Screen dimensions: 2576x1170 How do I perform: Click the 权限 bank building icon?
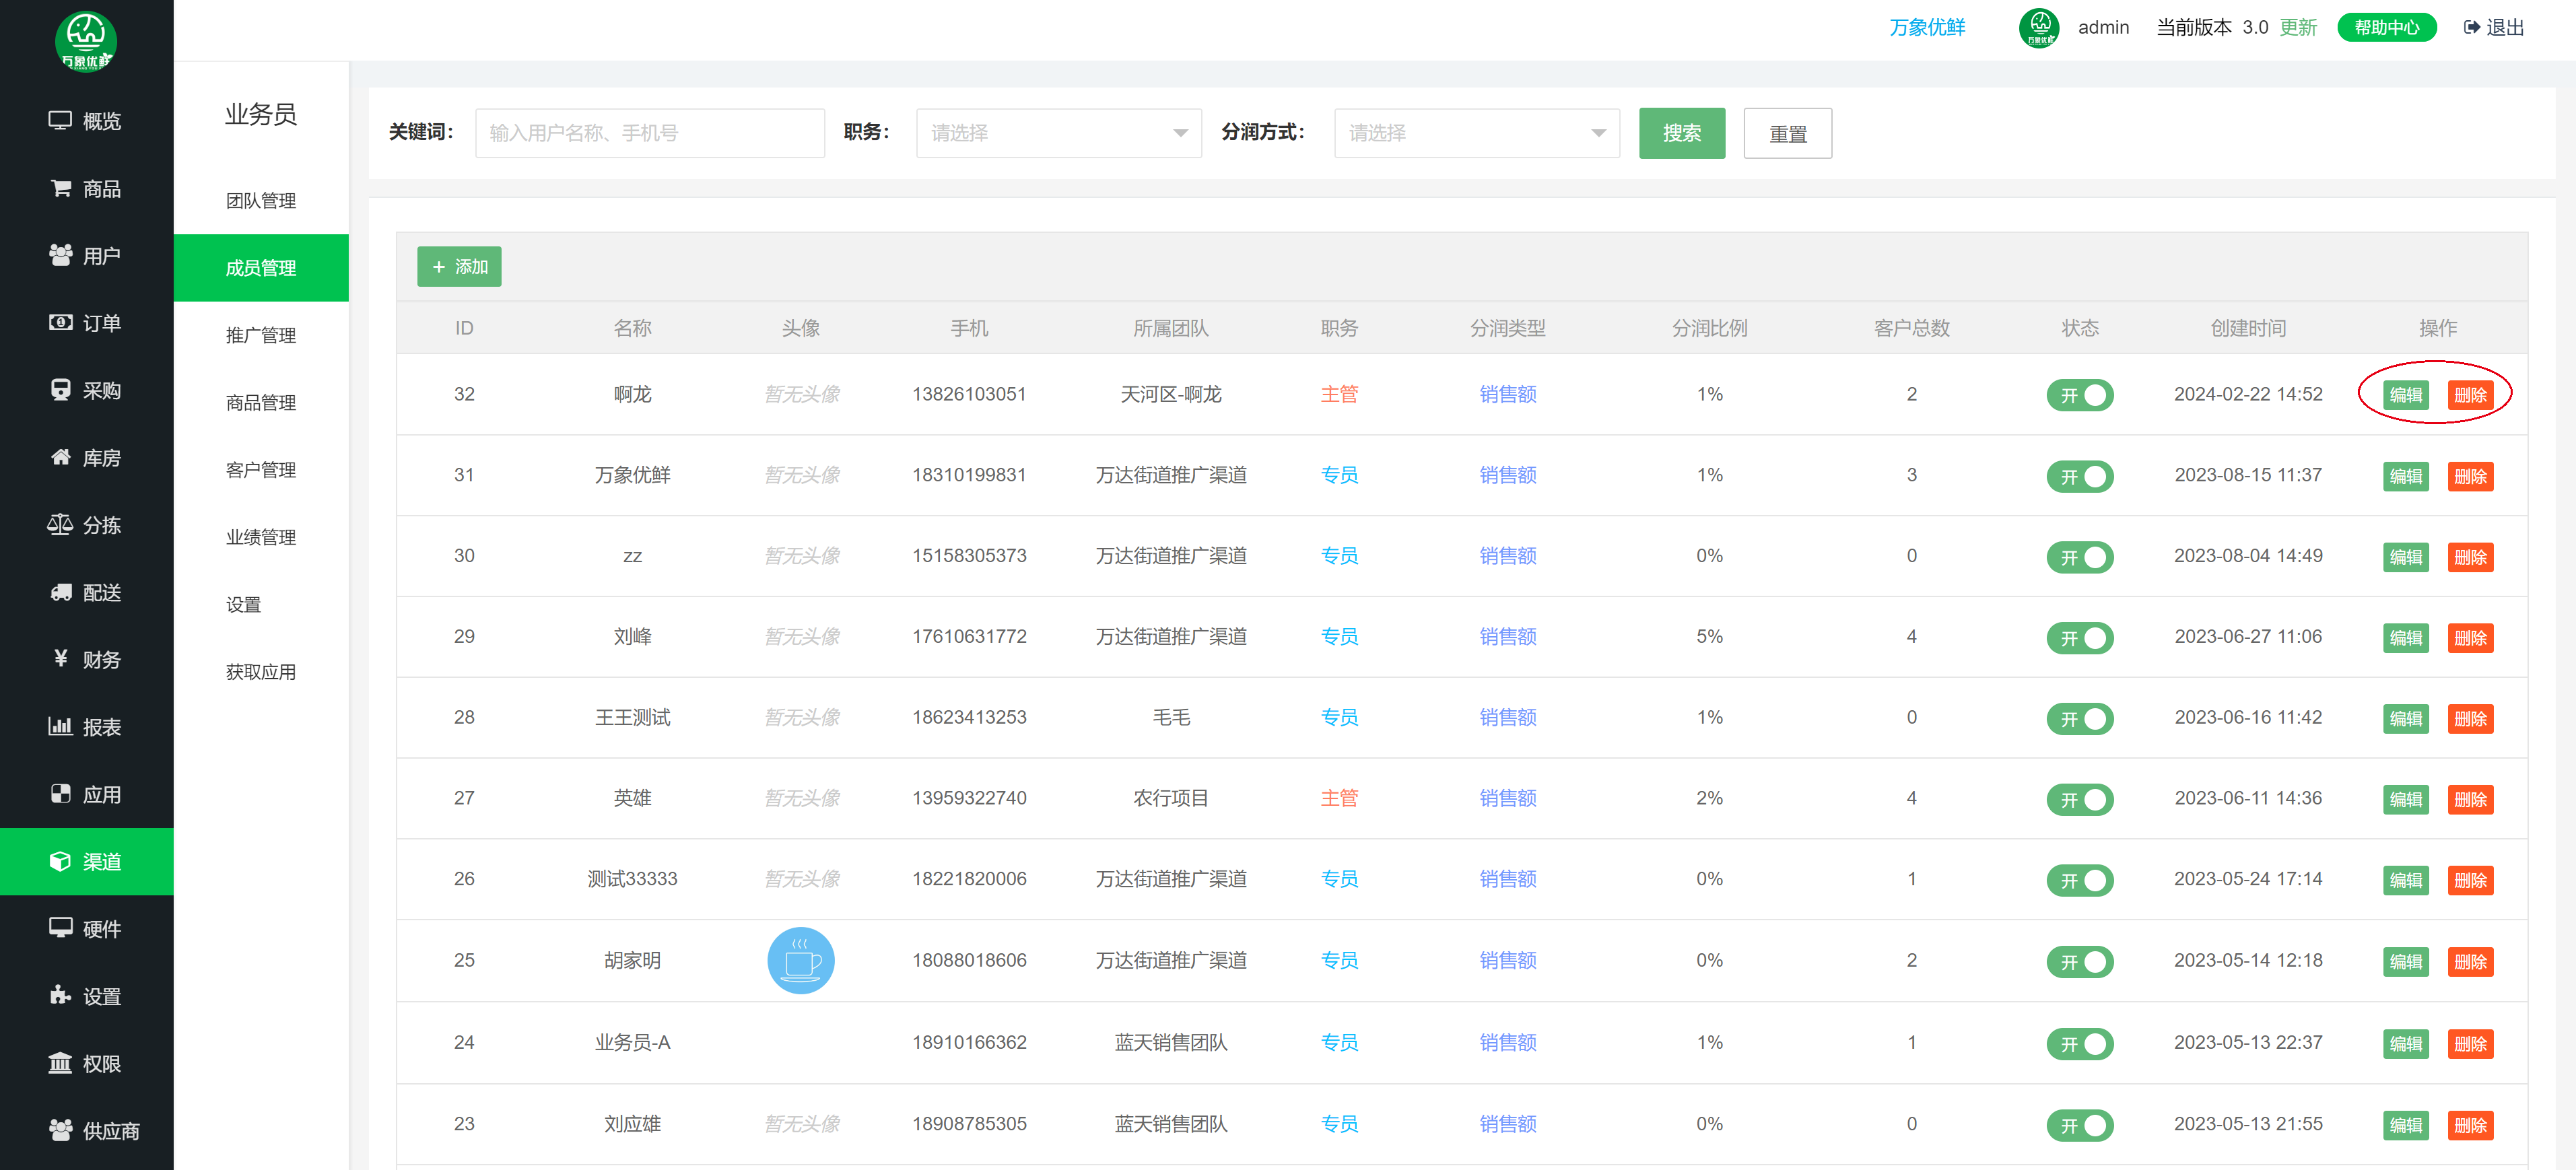60,1063
